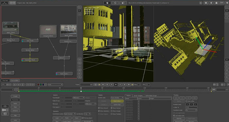Click the Frame number input field
The height and width of the screenshot is (122, 229).
coord(86,85)
